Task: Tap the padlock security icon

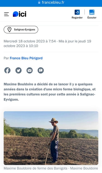Action: [x=39, y=2]
